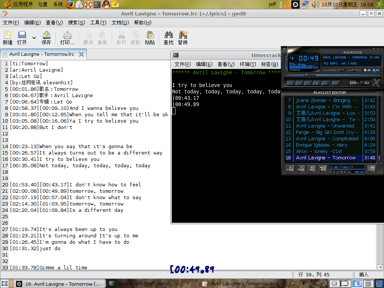Select playlist entry Avril Lavigne - Complicated
384x288 pixels.
(x=330, y=139)
